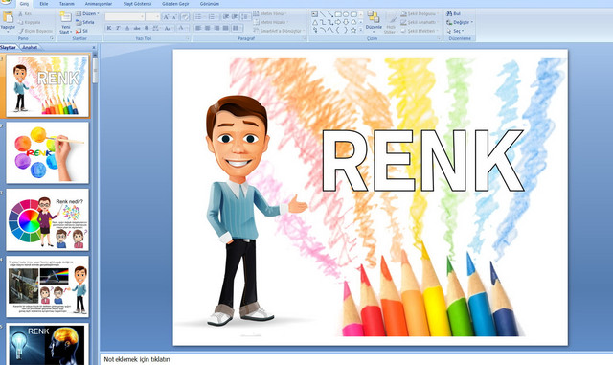
Task: Click the RENK brain slide thumbnail
Action: pos(47,344)
